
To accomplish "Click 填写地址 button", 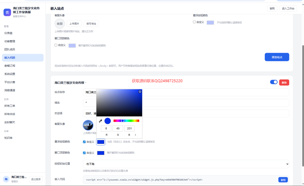I will coord(91,24).
